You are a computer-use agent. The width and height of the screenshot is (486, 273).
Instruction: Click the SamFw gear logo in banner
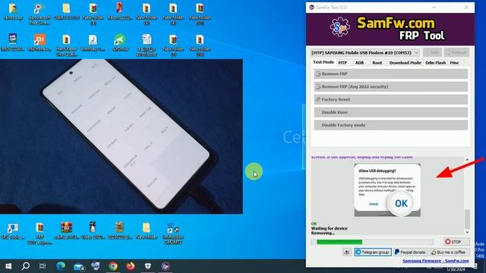tap(340, 27)
